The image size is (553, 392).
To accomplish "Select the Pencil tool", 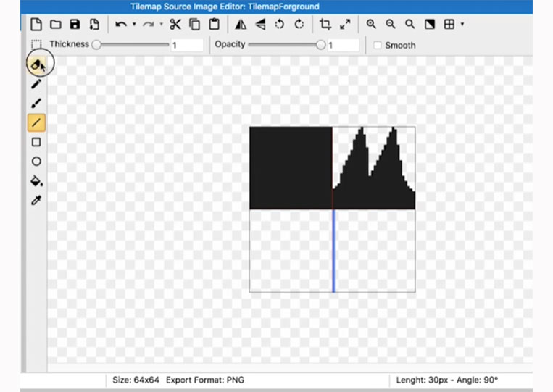I will (36, 84).
